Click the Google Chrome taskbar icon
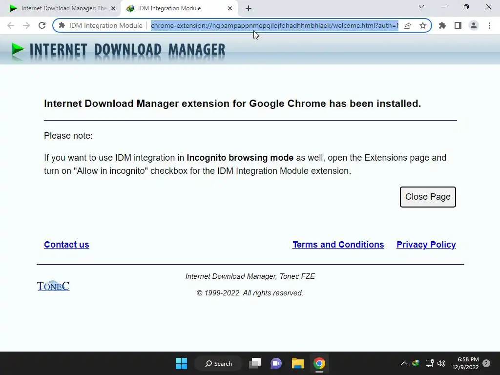Screen dimensions: 500x375 coord(319,363)
